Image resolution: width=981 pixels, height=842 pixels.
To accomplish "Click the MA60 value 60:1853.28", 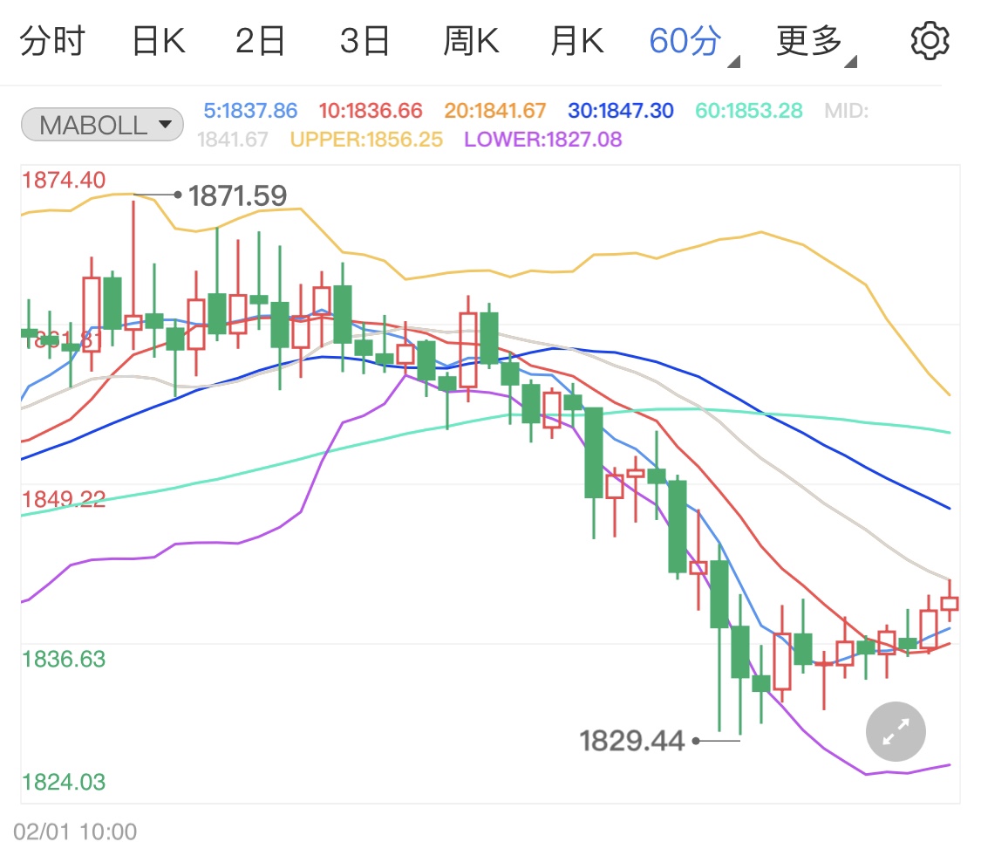I will coord(749,111).
